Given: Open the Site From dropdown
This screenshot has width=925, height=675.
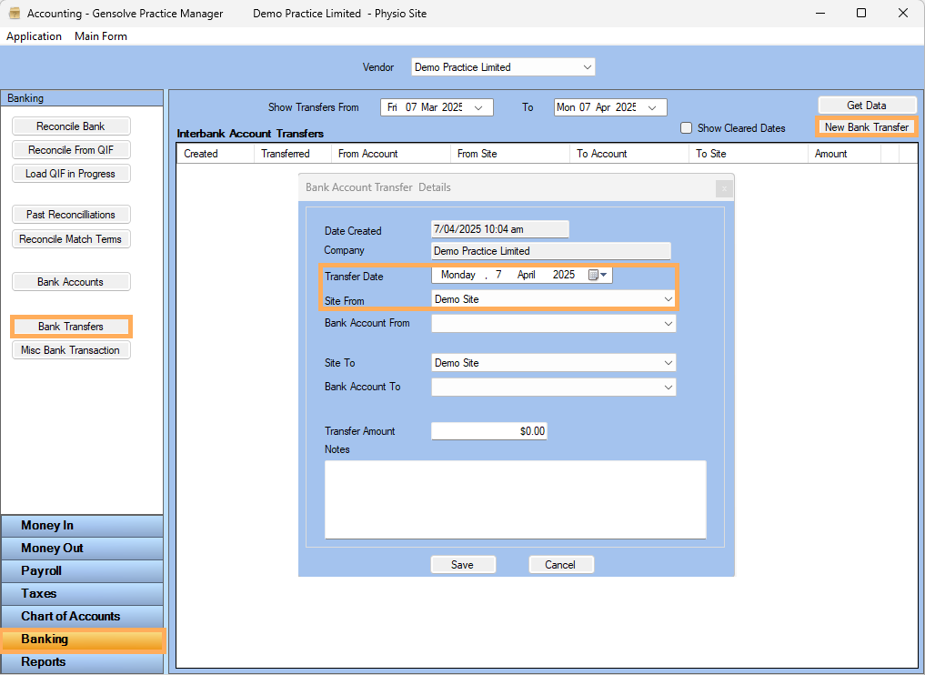Looking at the screenshot, I should coord(668,299).
